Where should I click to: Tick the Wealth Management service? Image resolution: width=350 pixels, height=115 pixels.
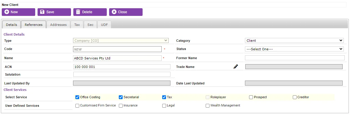[207, 106]
